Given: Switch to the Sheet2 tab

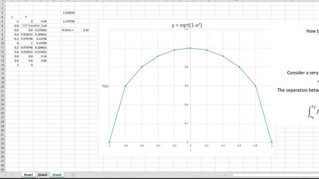Looking at the screenshot, I should point(42,175).
